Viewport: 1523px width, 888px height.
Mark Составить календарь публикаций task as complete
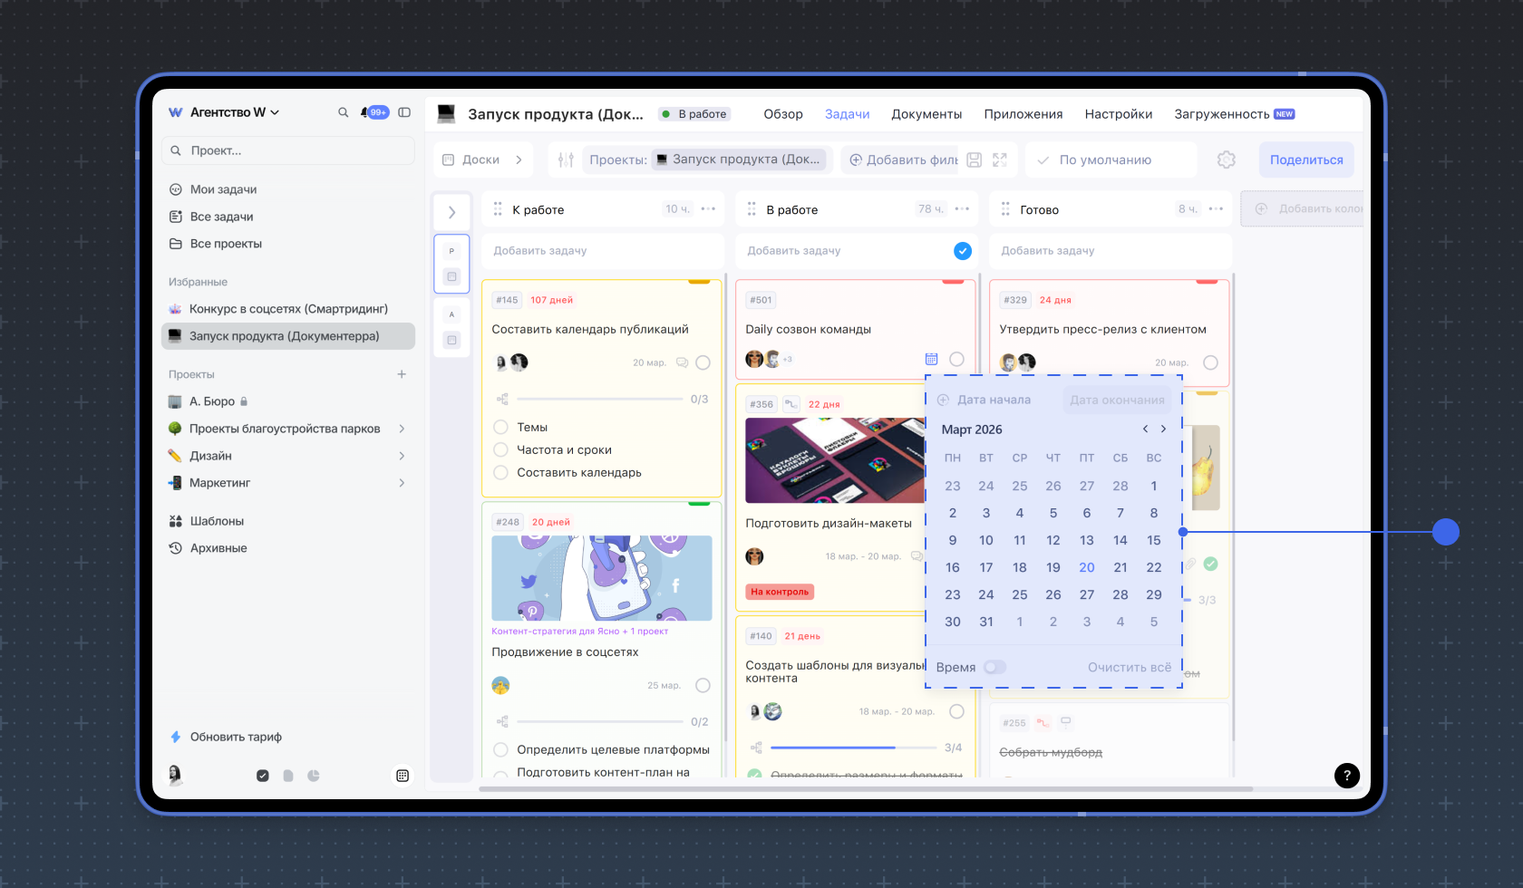coord(703,362)
